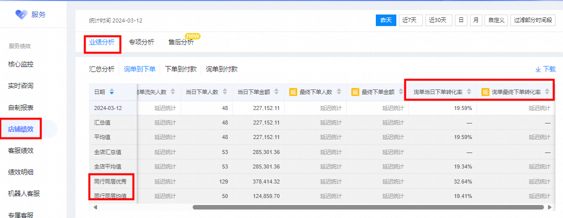The image size is (563, 218).
Task: Select 昨天 time range
Action: pyautogui.click(x=386, y=20)
